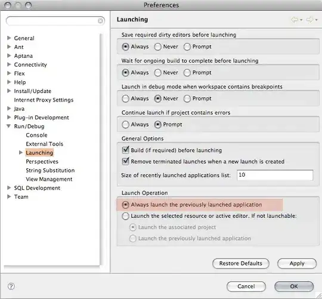Screen dimensions: 322x299
Task: Click the back navigation arrow icon
Action: coord(295,20)
